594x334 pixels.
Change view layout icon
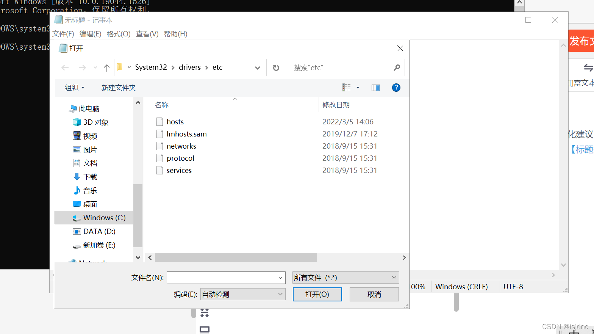(x=347, y=88)
